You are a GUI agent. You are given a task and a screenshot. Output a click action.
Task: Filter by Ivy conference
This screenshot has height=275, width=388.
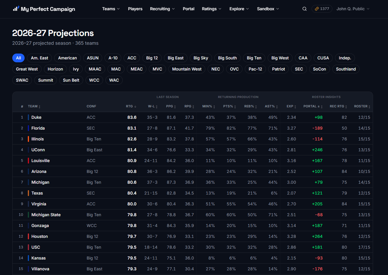tap(76, 69)
